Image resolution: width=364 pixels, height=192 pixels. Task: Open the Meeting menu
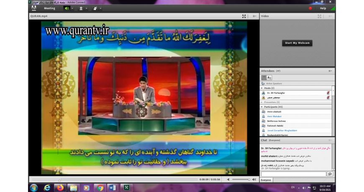pos(50,8)
